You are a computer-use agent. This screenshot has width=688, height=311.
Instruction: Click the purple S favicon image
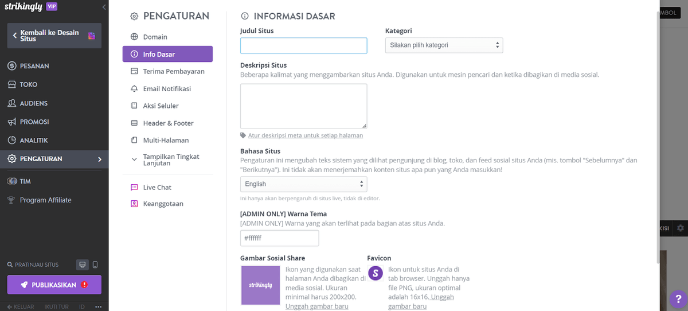[x=376, y=273]
